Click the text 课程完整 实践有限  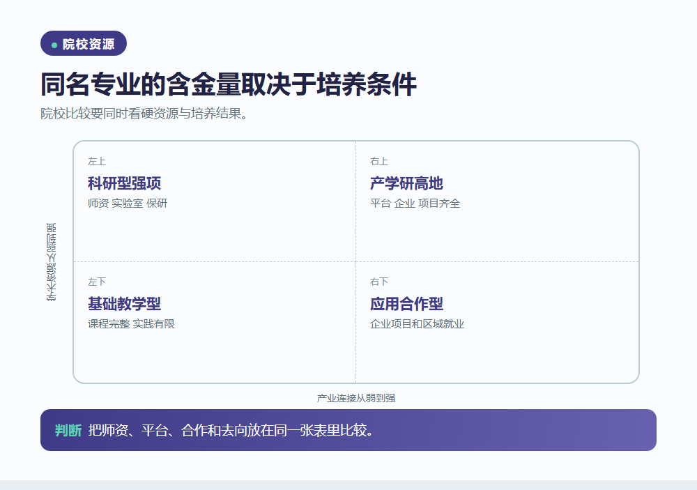coord(131,323)
